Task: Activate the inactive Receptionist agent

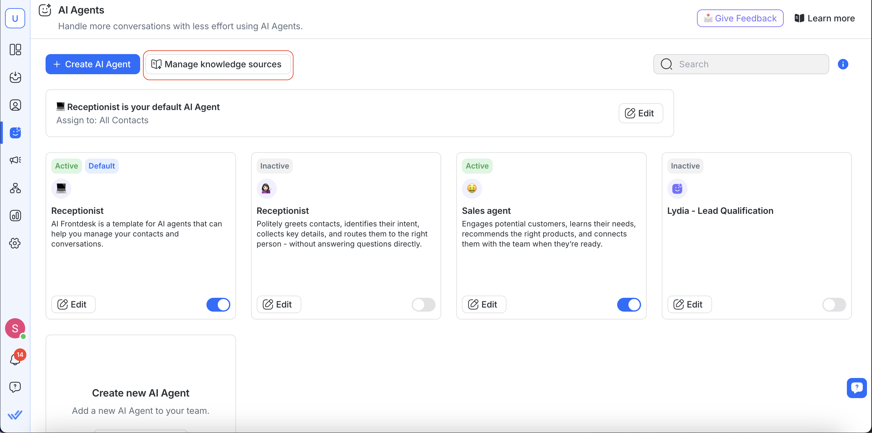Action: click(423, 305)
